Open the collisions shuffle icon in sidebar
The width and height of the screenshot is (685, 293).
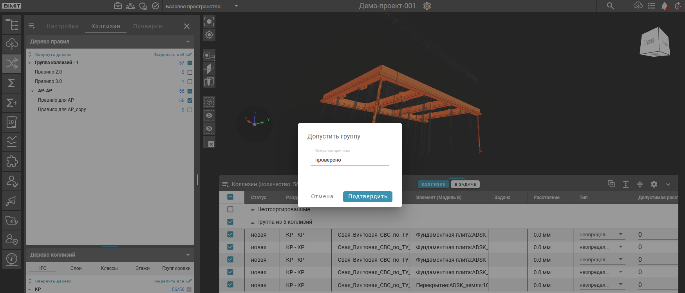click(12, 63)
